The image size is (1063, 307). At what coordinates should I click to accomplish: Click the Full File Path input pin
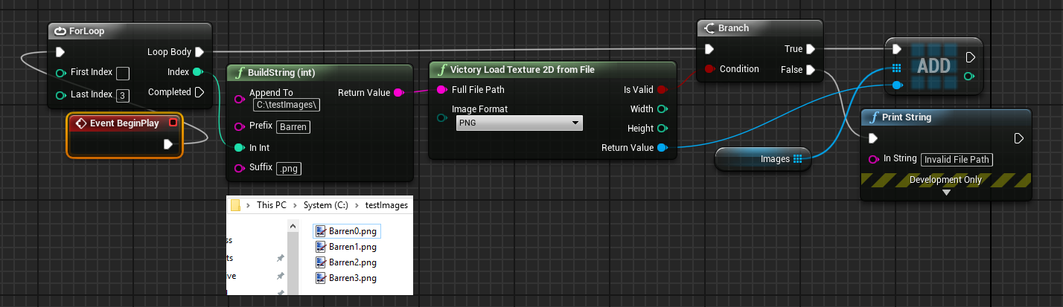[x=441, y=89]
